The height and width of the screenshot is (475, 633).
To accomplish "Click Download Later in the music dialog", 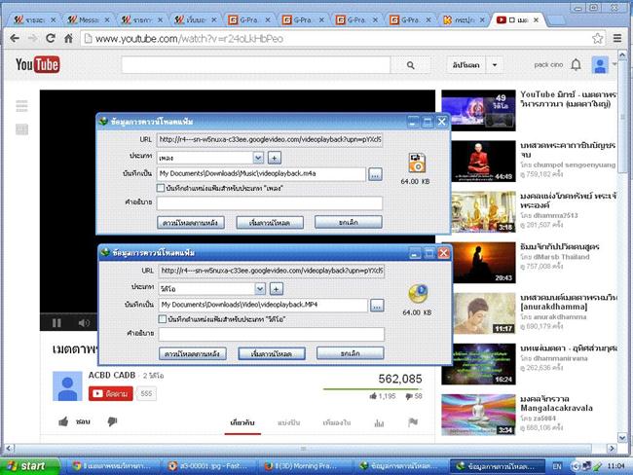I will coord(191,222).
